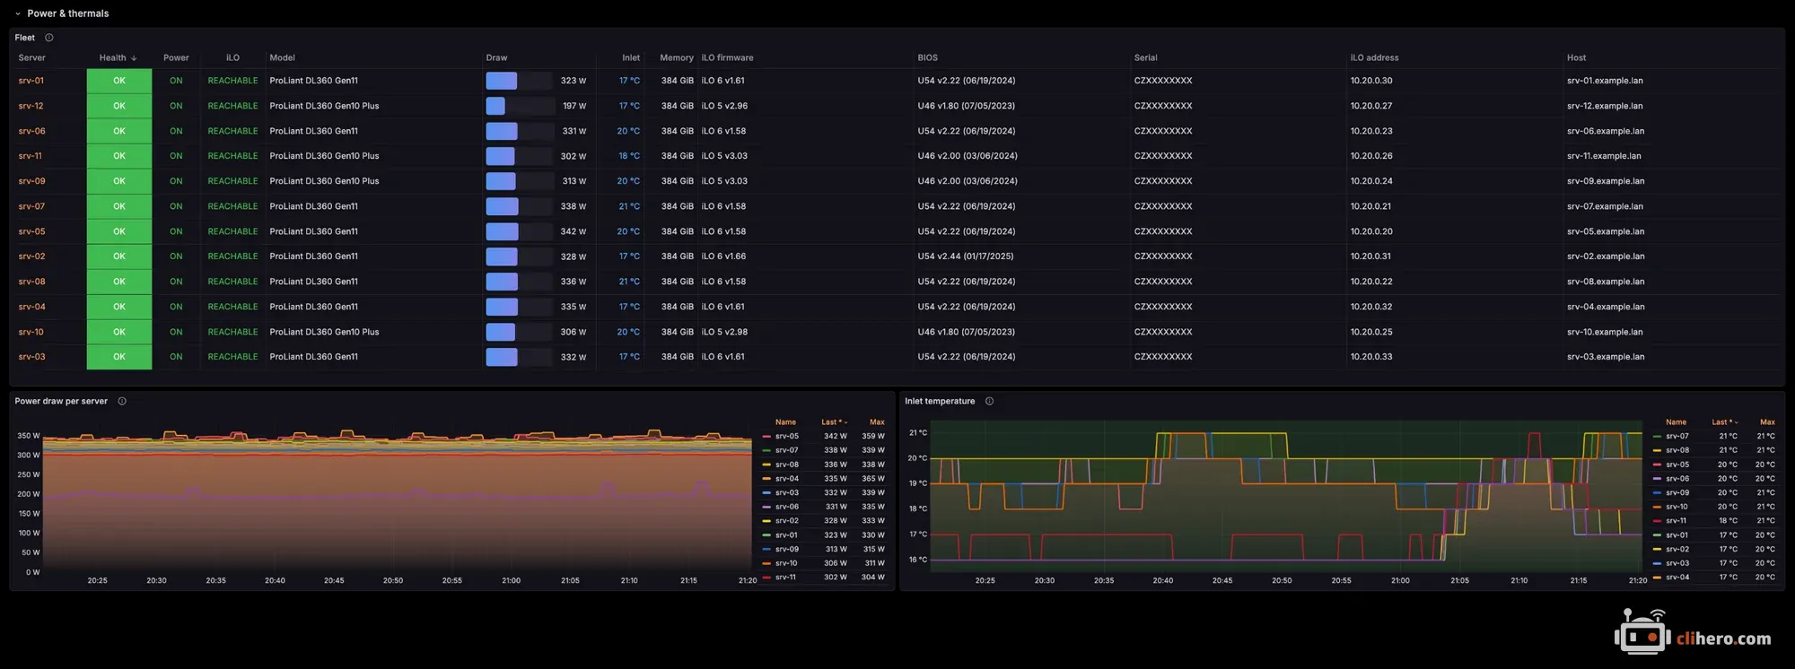Click firmware cell iLO 5 v2.96

point(724,106)
